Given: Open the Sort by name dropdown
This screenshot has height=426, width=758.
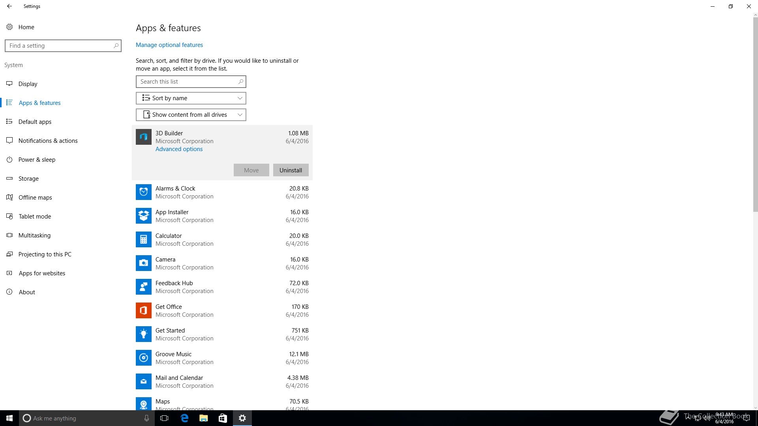Looking at the screenshot, I should (x=191, y=98).
